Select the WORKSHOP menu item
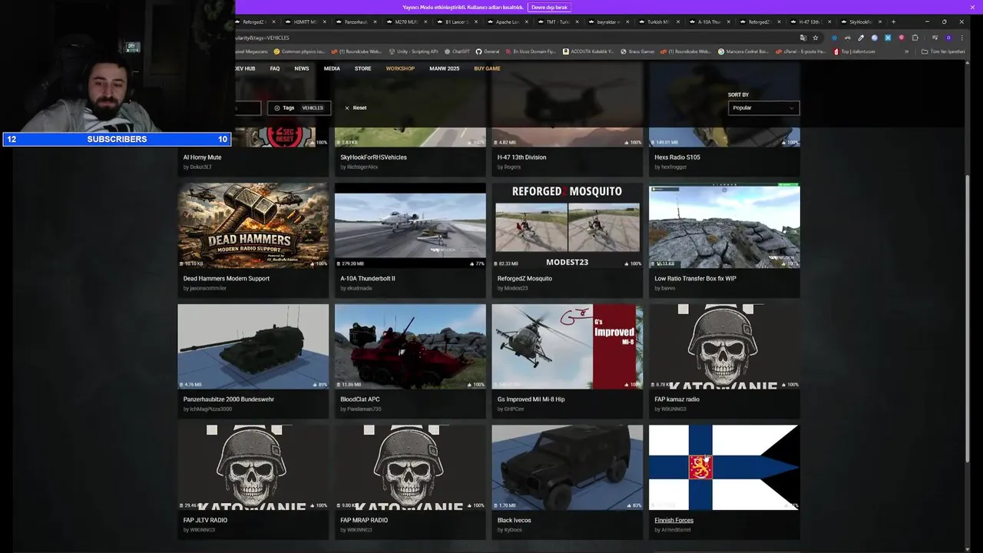This screenshot has height=553, width=983. (400, 68)
